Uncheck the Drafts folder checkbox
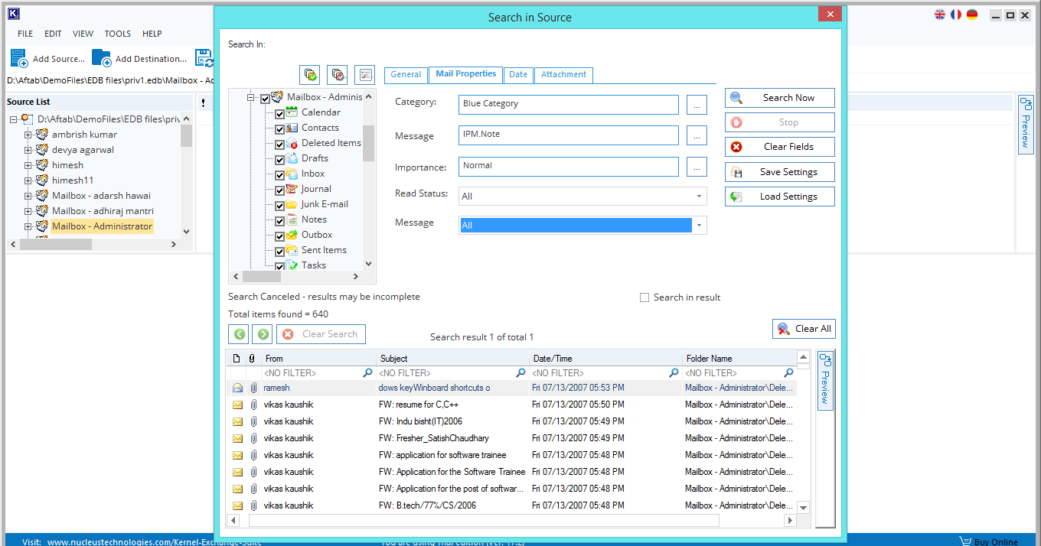This screenshot has width=1041, height=546. click(x=279, y=159)
